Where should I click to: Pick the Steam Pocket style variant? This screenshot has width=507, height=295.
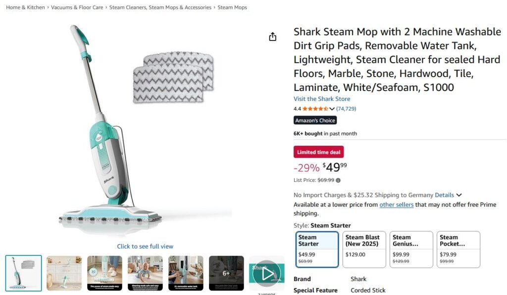pyautogui.click(x=457, y=249)
